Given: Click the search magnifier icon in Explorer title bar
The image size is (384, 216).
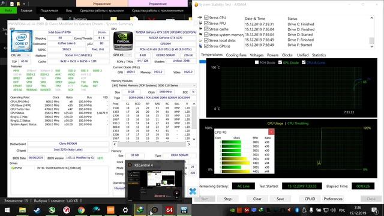Looking at the screenshot, I should (3, 4).
